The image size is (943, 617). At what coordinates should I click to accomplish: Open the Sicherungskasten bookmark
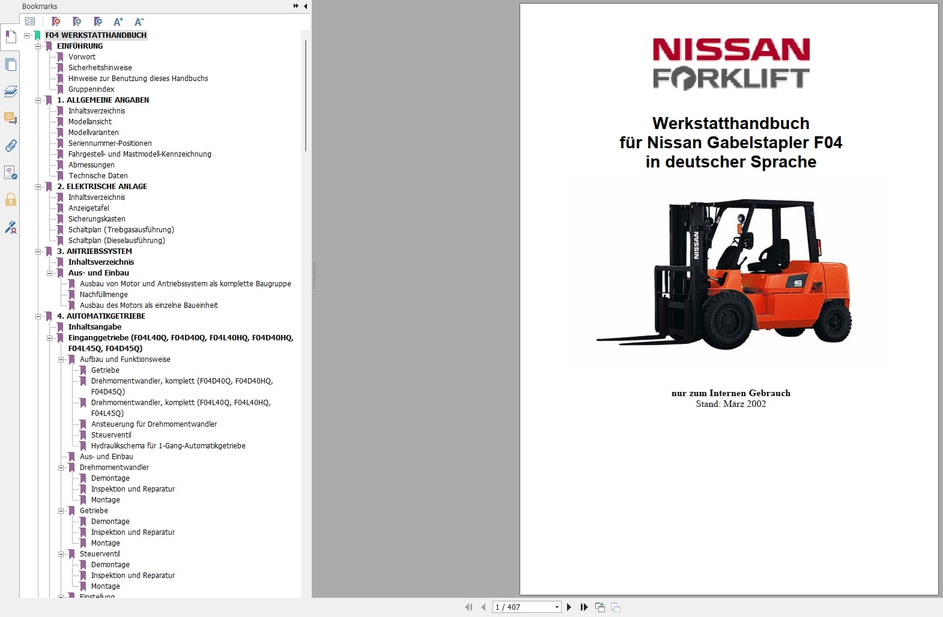pyautogui.click(x=97, y=219)
